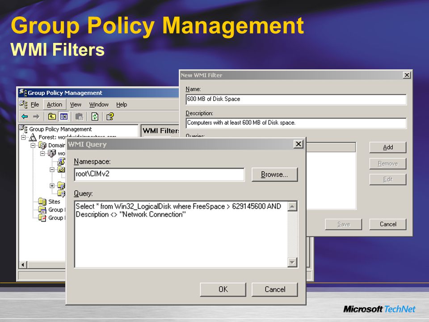Screen dimensions: 429x322
Task: Open the File menu
Action: coord(35,105)
